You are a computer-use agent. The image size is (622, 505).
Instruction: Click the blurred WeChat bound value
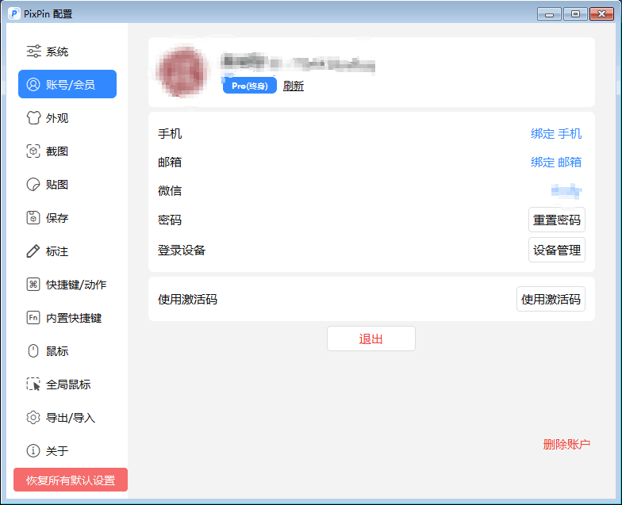566,191
